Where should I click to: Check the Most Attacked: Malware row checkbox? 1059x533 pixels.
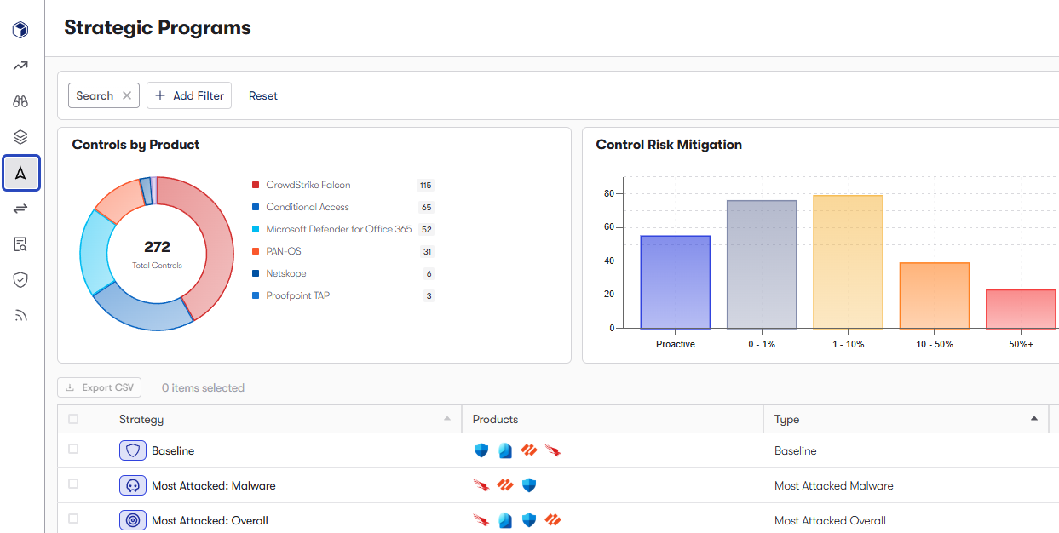click(73, 484)
